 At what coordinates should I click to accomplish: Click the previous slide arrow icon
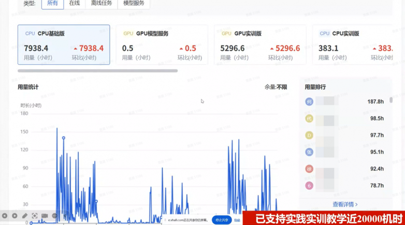click(5, 216)
